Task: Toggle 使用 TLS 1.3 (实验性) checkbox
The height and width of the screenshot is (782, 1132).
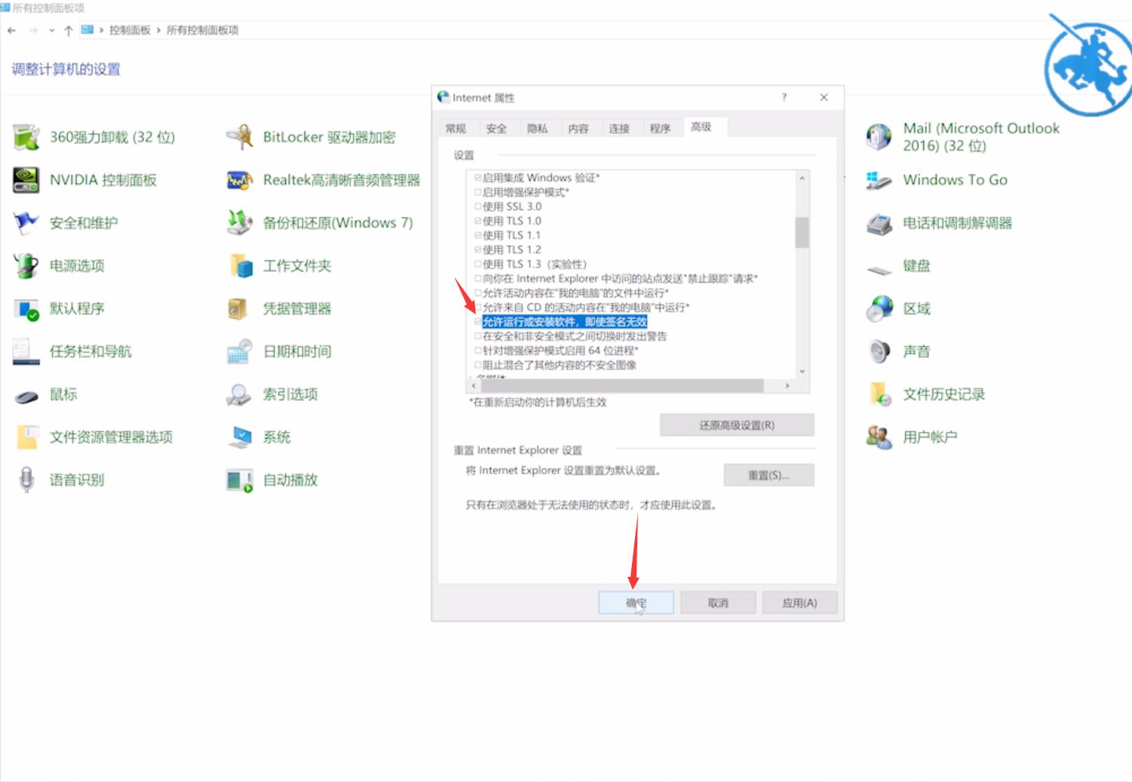Action: [x=477, y=264]
